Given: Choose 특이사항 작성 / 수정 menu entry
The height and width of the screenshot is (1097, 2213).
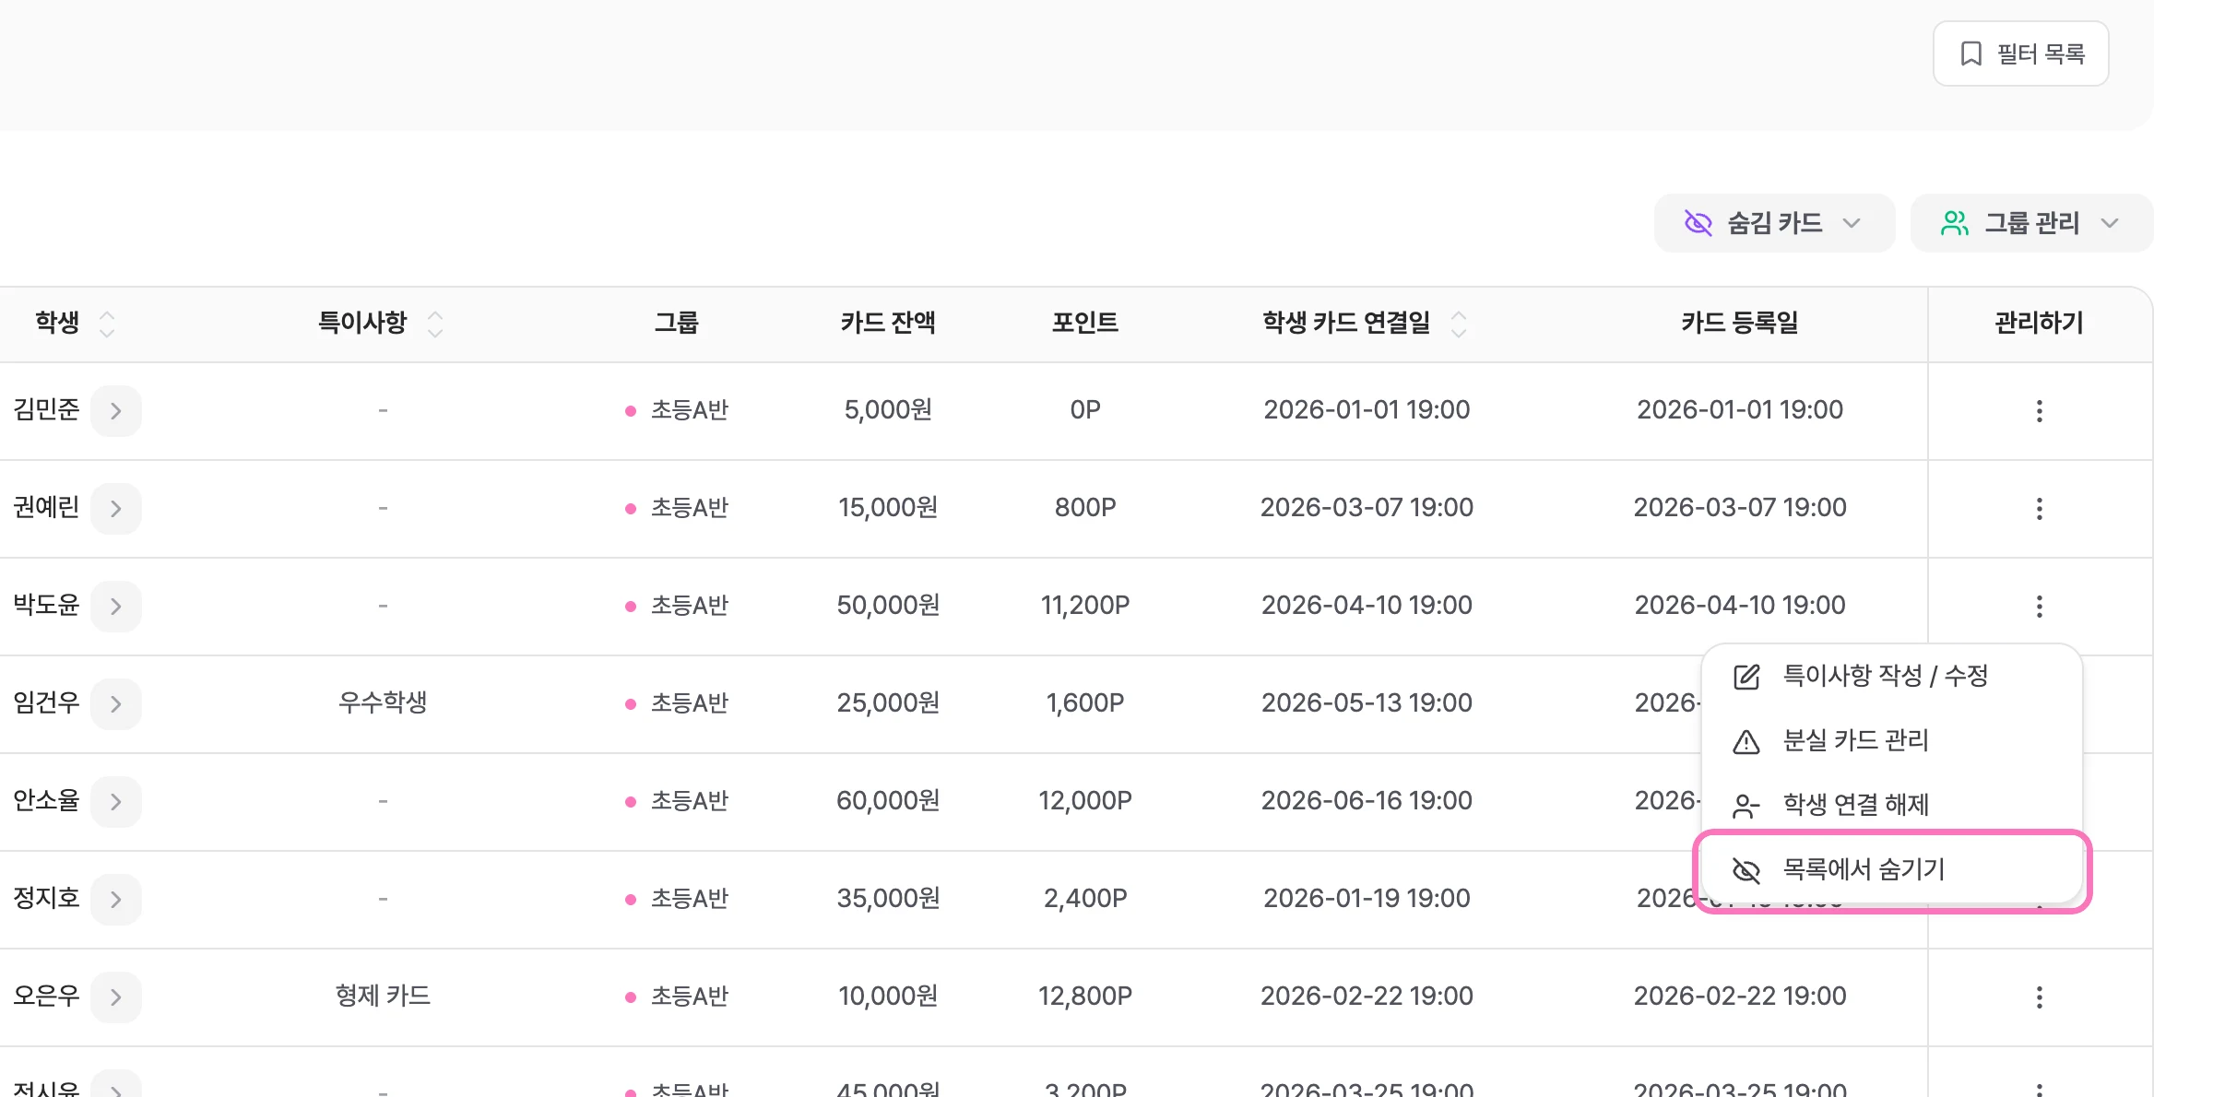Looking at the screenshot, I should pyautogui.click(x=1891, y=677).
